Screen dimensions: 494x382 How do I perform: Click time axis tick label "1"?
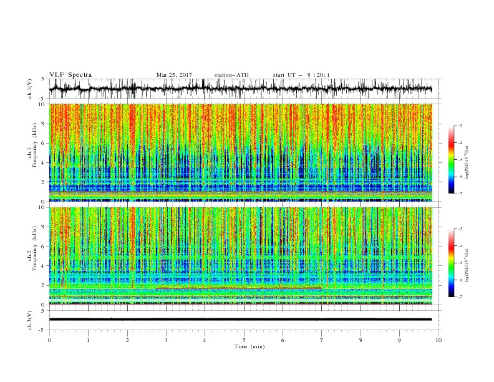(x=88, y=340)
